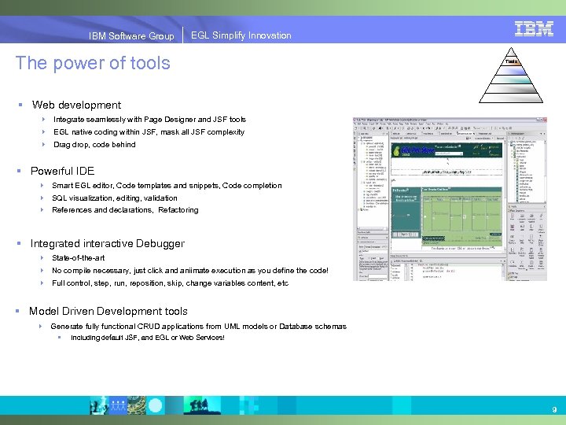Click 'EGL native coding within JSF' line

pos(149,132)
